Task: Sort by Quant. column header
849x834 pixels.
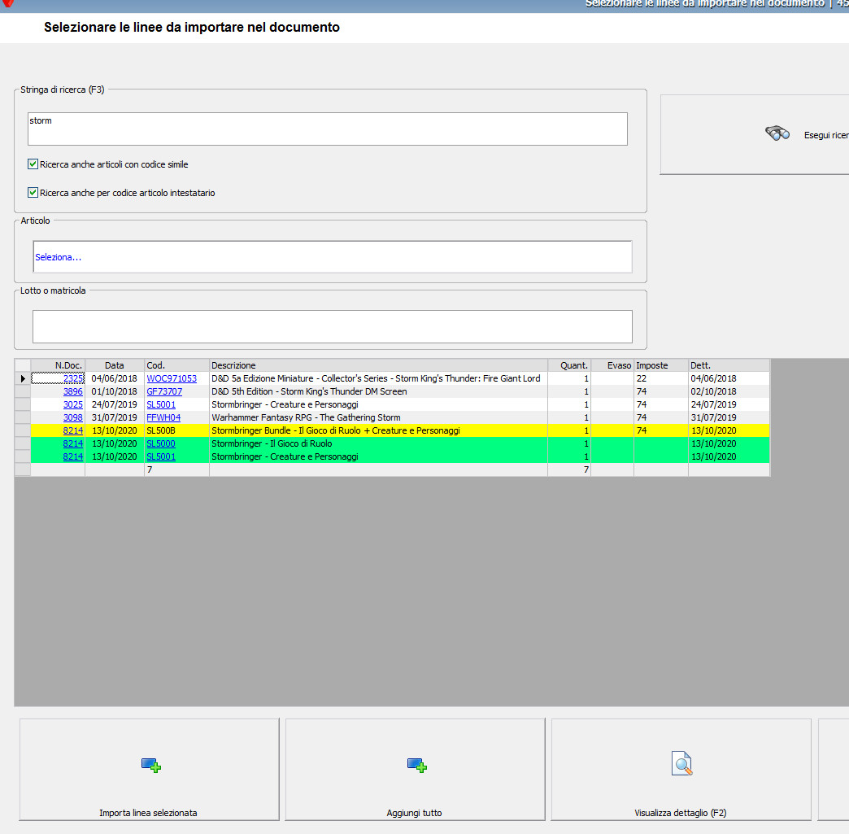Action: (569, 365)
